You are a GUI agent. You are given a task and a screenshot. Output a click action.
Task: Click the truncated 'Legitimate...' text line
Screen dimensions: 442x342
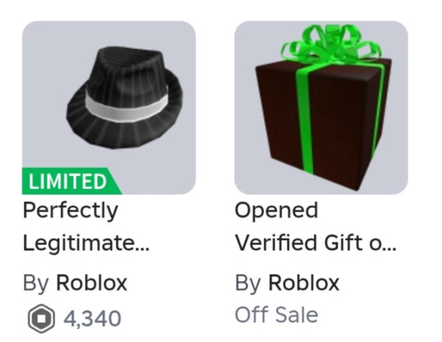[x=86, y=243]
